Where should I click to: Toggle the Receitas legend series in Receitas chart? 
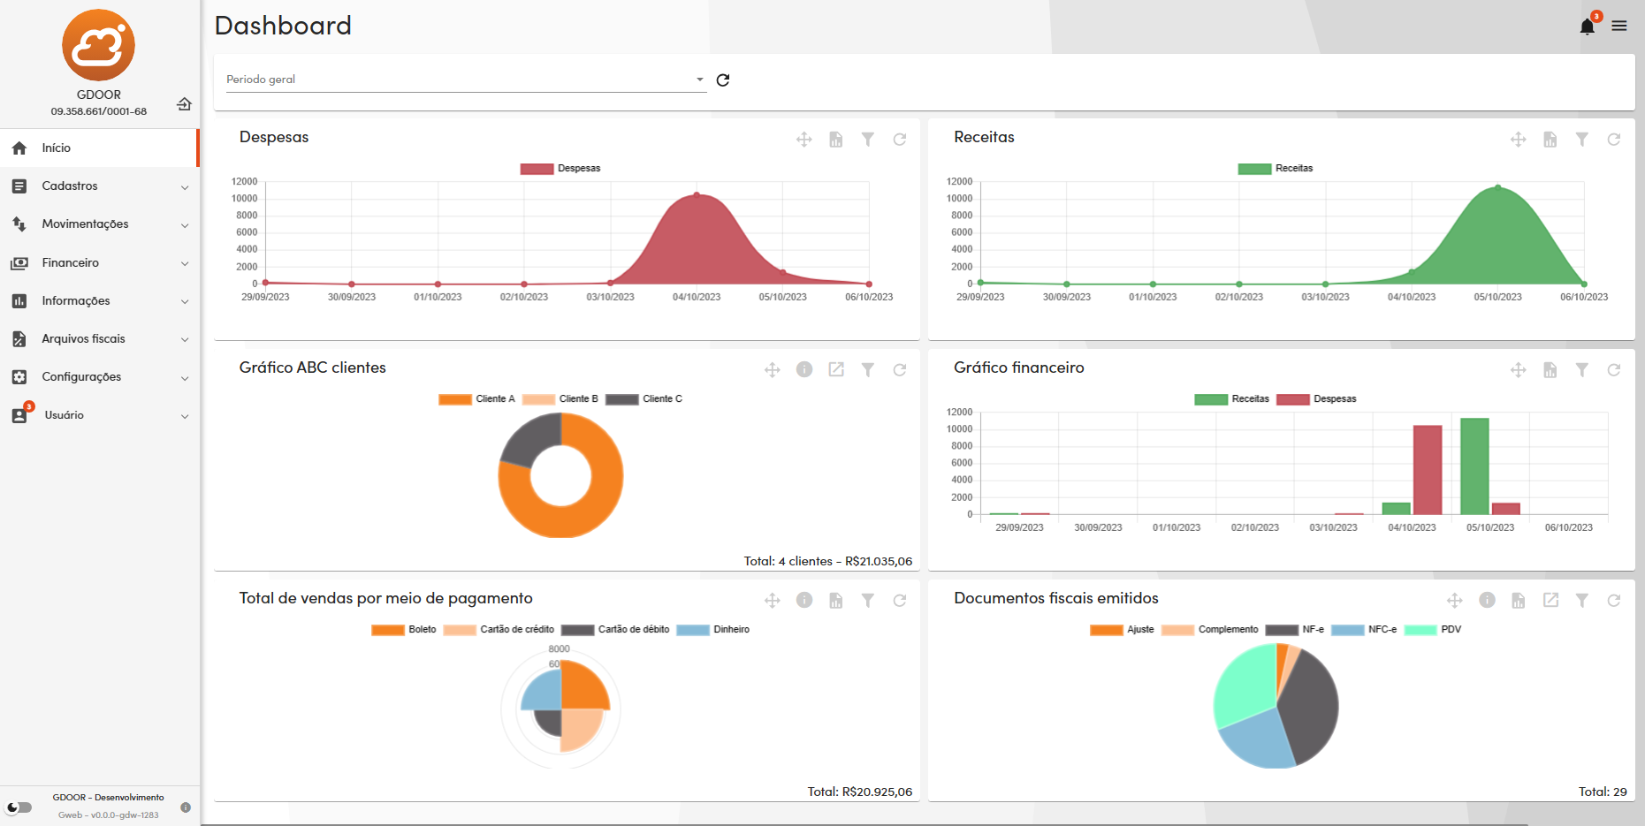coord(1276,169)
